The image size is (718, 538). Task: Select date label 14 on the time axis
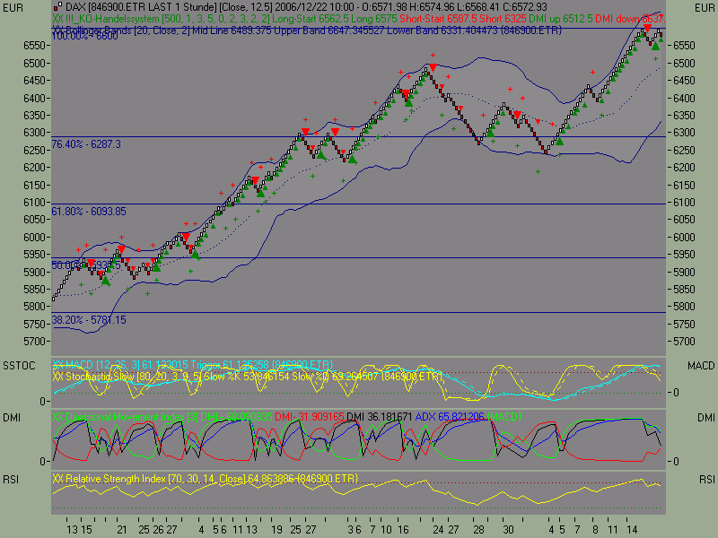point(632,530)
